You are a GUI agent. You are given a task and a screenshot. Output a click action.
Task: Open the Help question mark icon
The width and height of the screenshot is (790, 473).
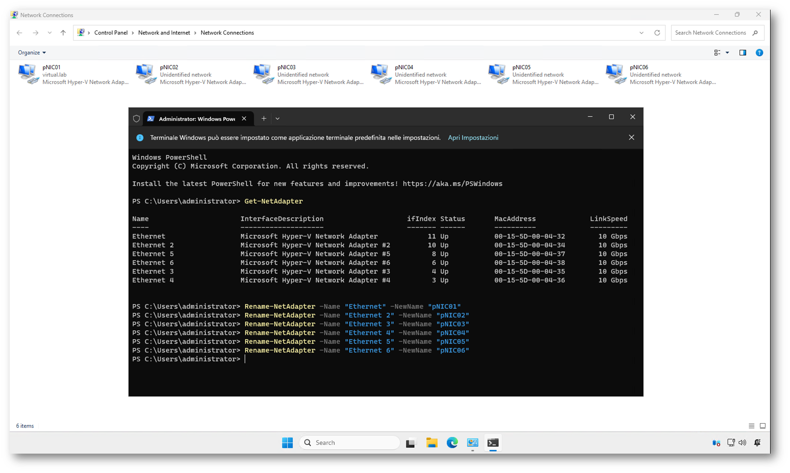point(759,53)
